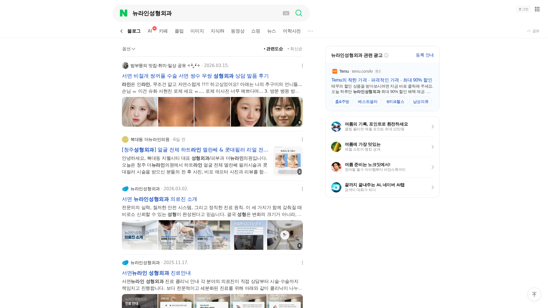
Task: Click the AI탭 promo round icon
Action: coord(336,187)
